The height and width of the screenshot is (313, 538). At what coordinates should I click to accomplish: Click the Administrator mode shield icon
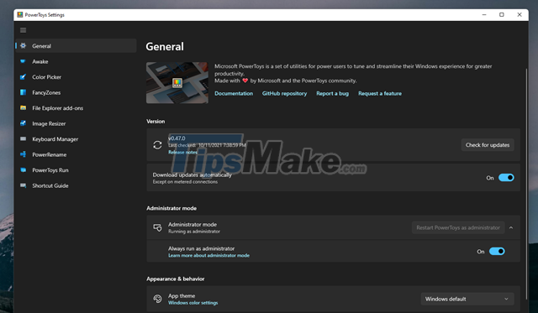tap(157, 227)
